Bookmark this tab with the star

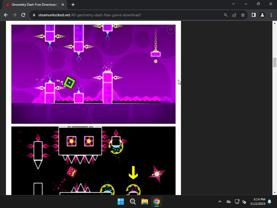click(243, 15)
